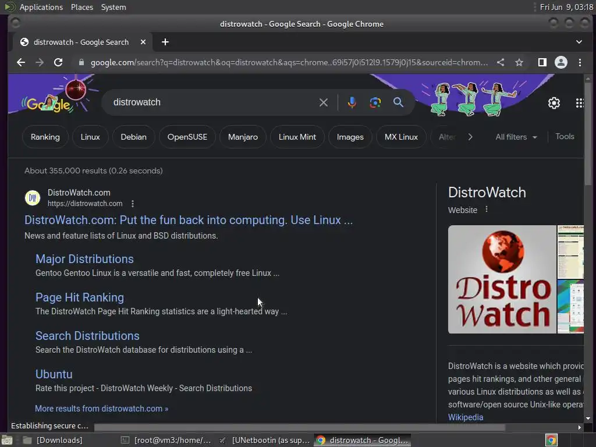Reload the current page

tap(58, 62)
